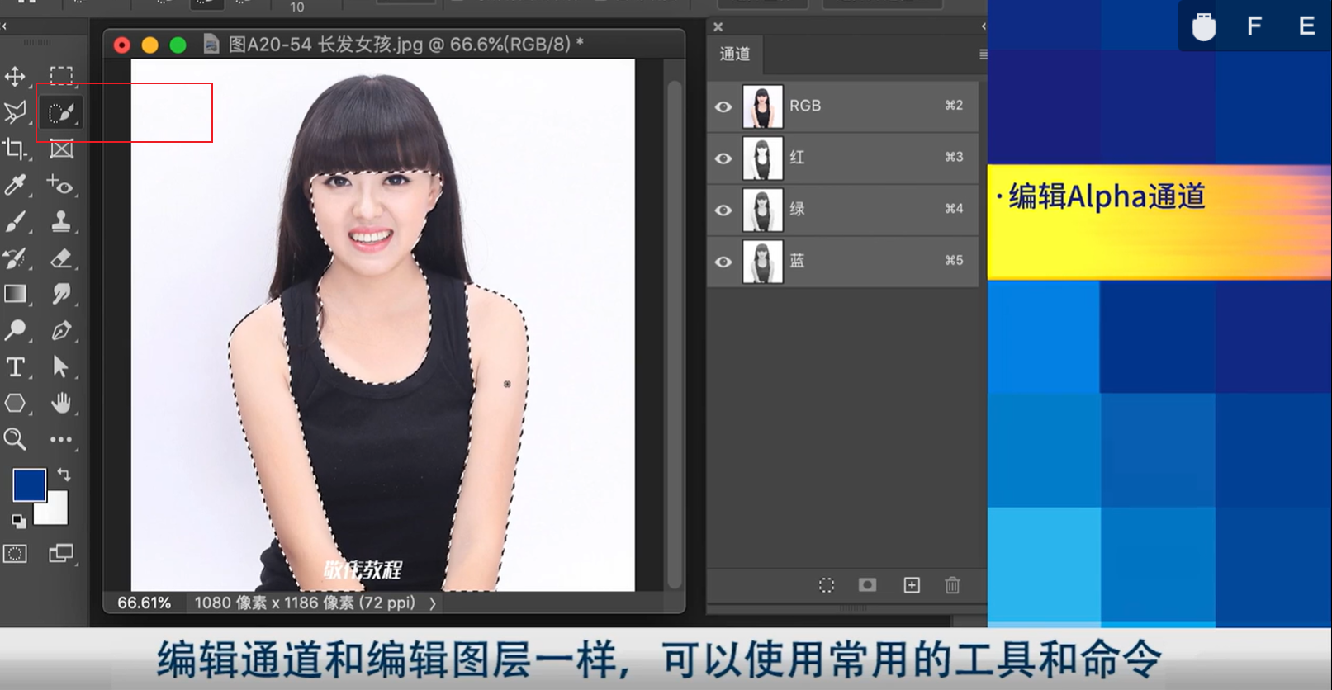This screenshot has width=1332, height=690.
Task: Select the Eyedropper tool
Action: pos(15,185)
